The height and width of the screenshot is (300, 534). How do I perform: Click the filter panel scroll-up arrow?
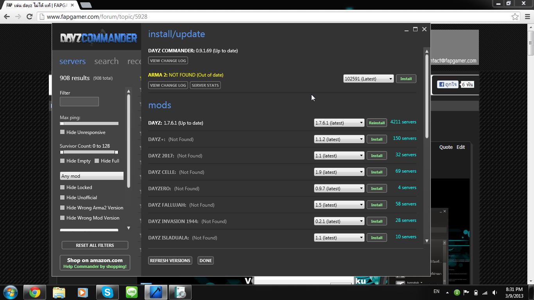[x=129, y=91]
